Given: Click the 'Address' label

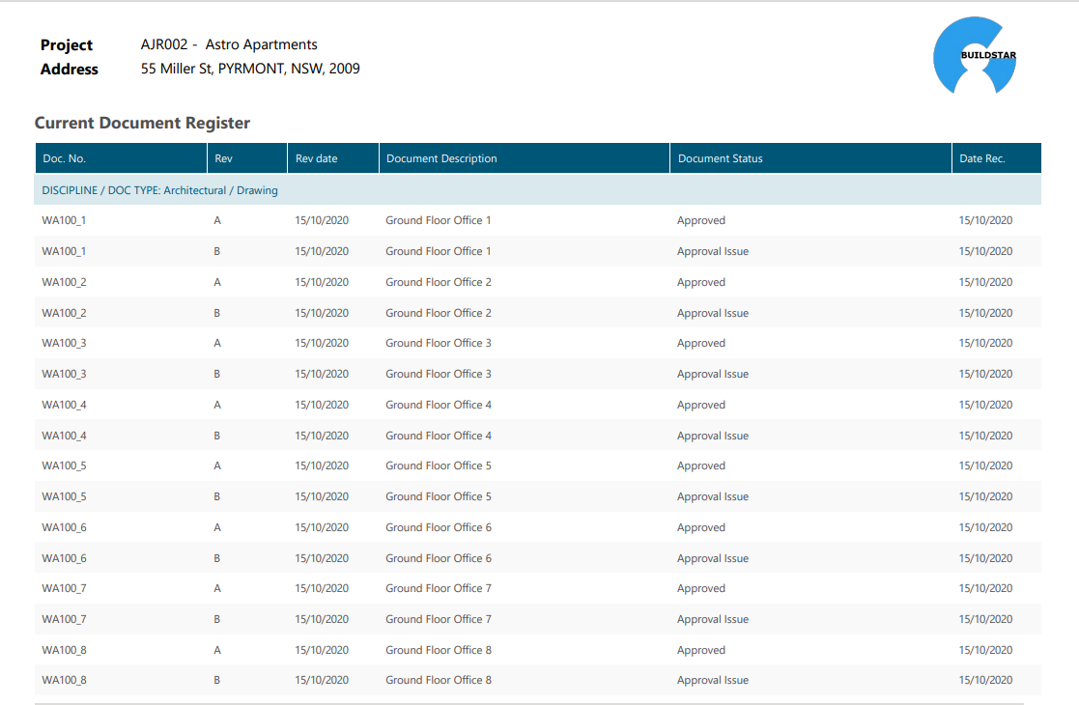Looking at the screenshot, I should [69, 70].
